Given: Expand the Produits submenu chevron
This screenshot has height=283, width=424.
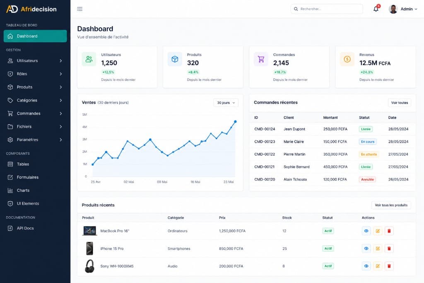Looking at the screenshot, I should [61, 87].
